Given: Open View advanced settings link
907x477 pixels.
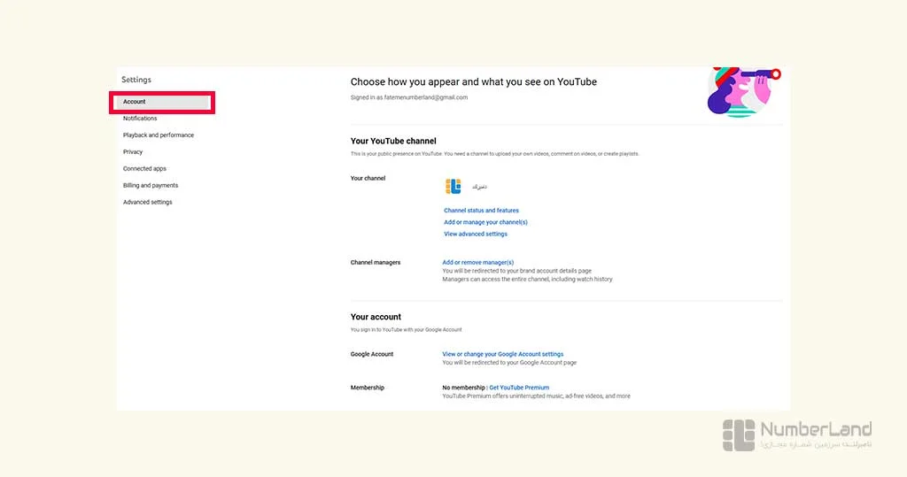Looking at the screenshot, I should click(476, 235).
